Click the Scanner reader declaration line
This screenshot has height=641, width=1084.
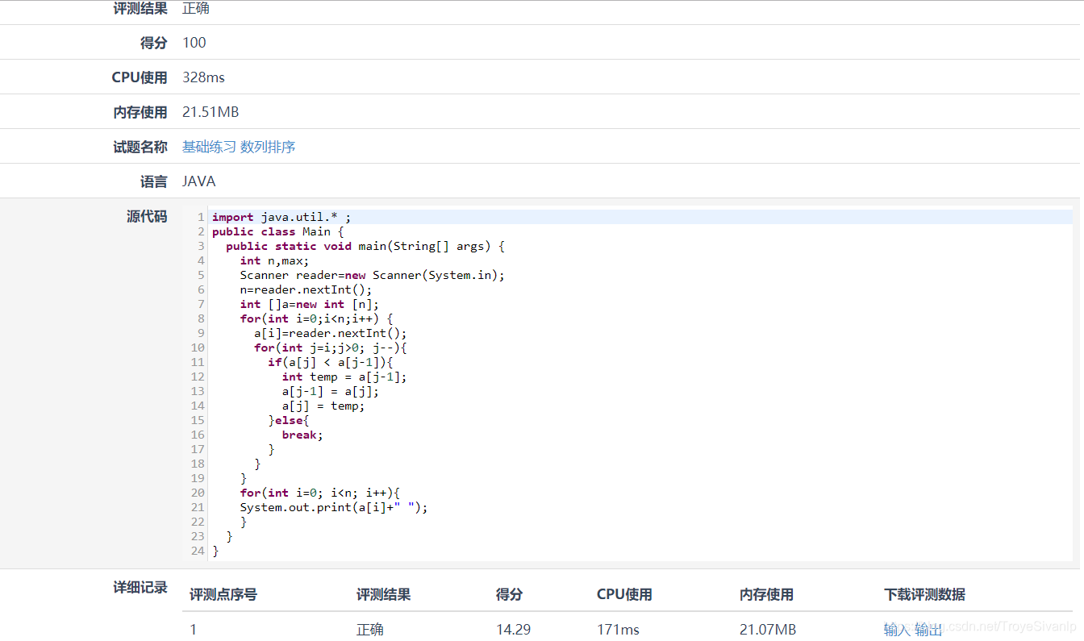372,275
